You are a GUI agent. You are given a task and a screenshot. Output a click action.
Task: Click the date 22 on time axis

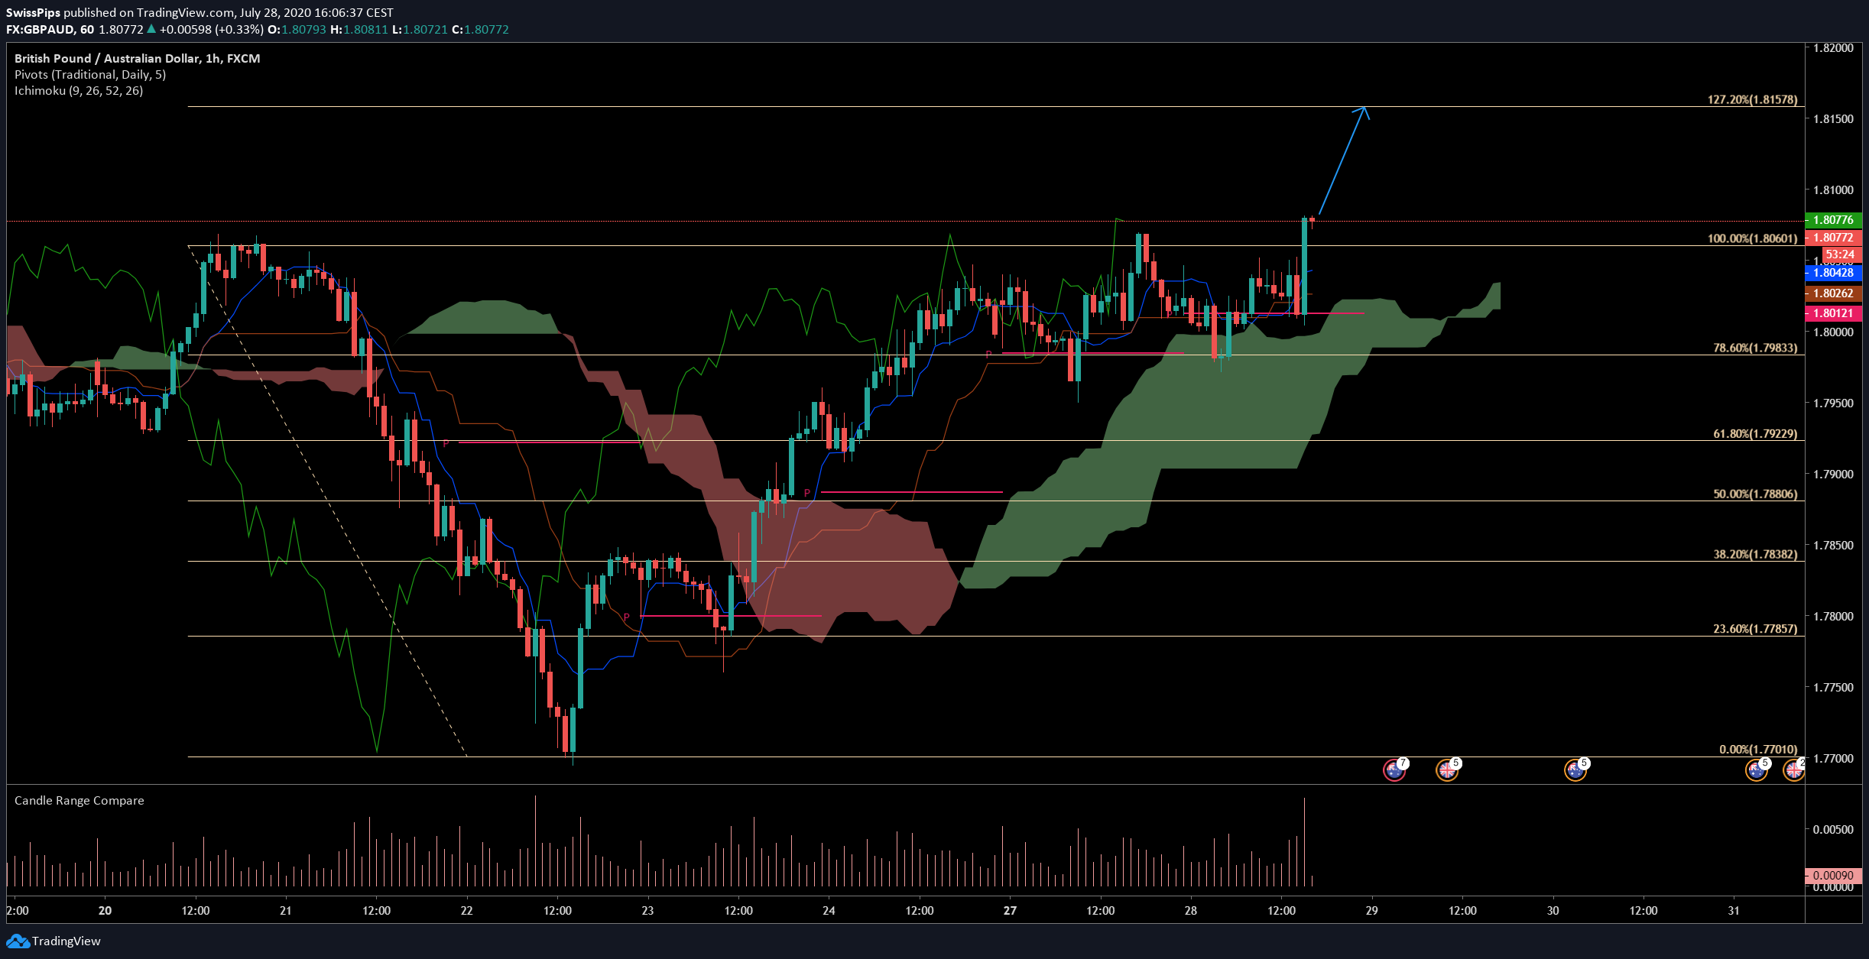[467, 910]
